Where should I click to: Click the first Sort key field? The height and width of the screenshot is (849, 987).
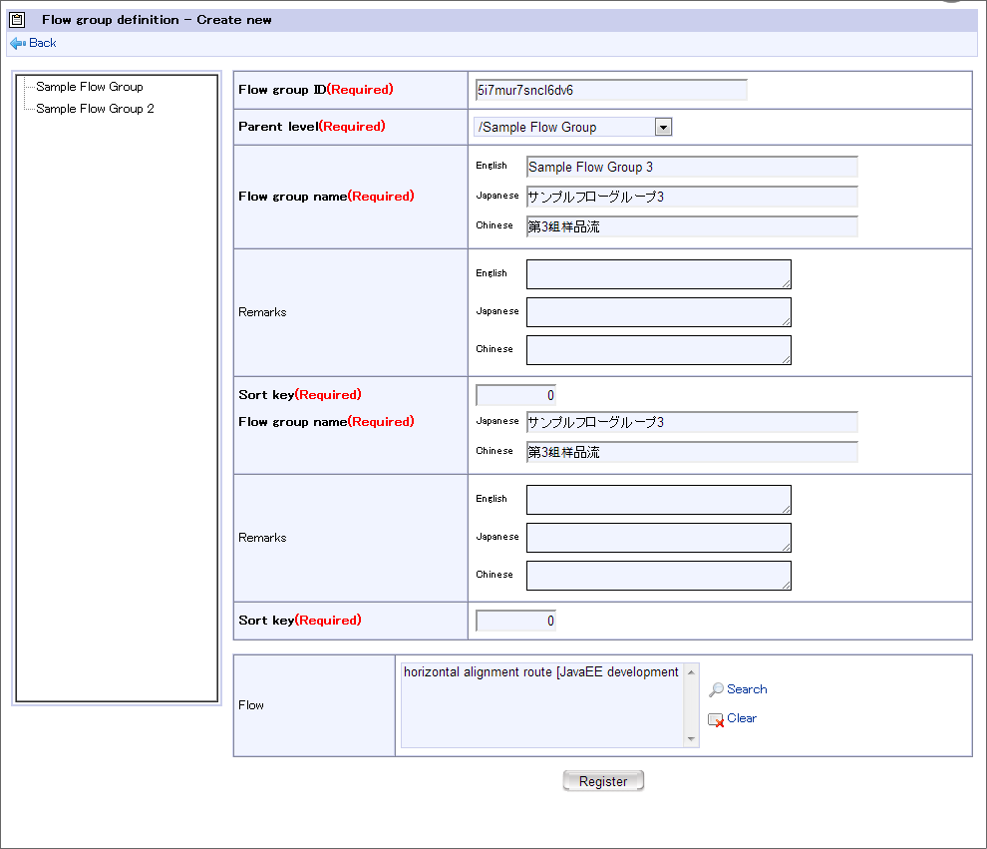pyautogui.click(x=515, y=395)
